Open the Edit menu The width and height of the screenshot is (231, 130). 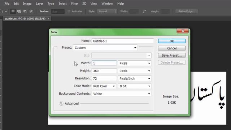16,4
